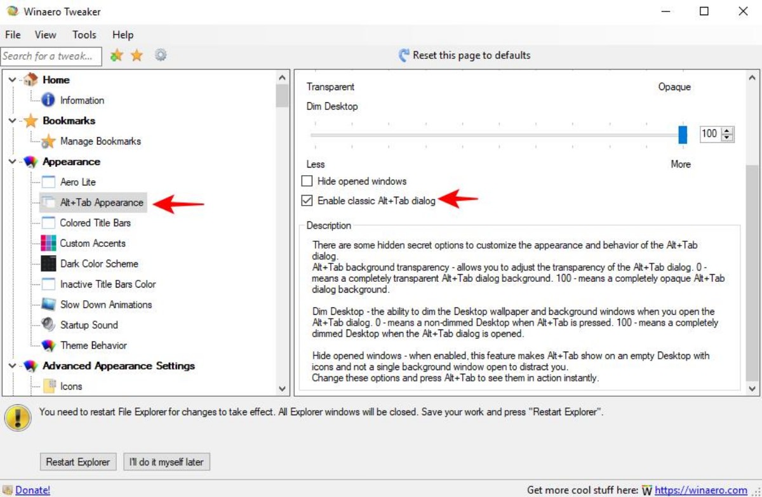The width and height of the screenshot is (762, 497).
Task: Open the View menu
Action: (45, 35)
